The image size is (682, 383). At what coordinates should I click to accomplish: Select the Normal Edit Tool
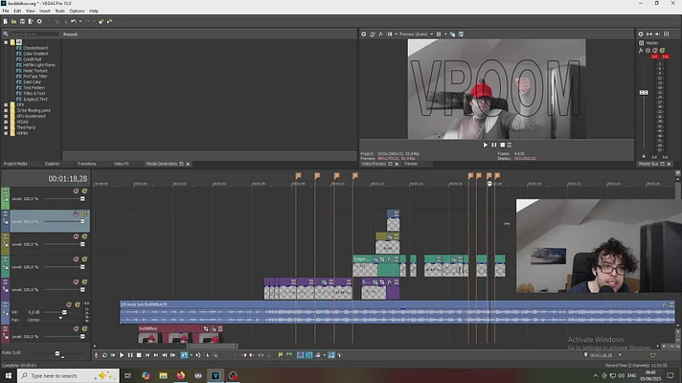click(185, 355)
